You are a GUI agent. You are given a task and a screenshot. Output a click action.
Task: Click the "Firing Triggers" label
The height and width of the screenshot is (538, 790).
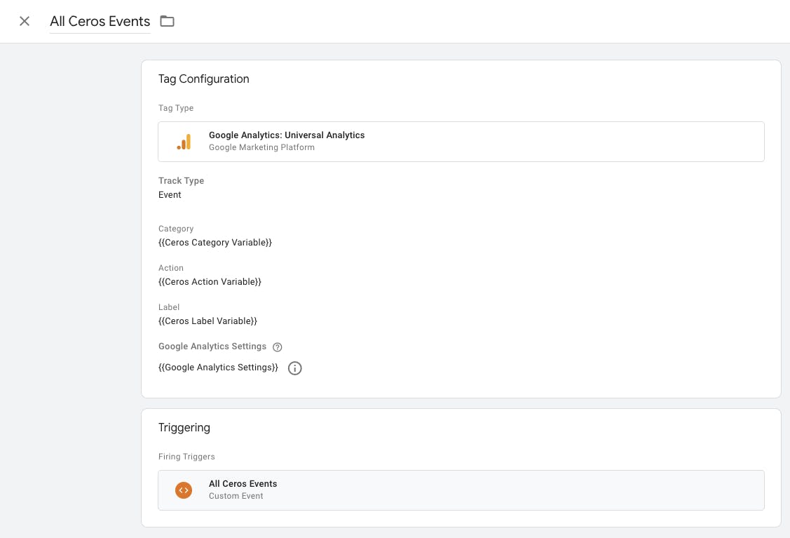click(x=186, y=457)
